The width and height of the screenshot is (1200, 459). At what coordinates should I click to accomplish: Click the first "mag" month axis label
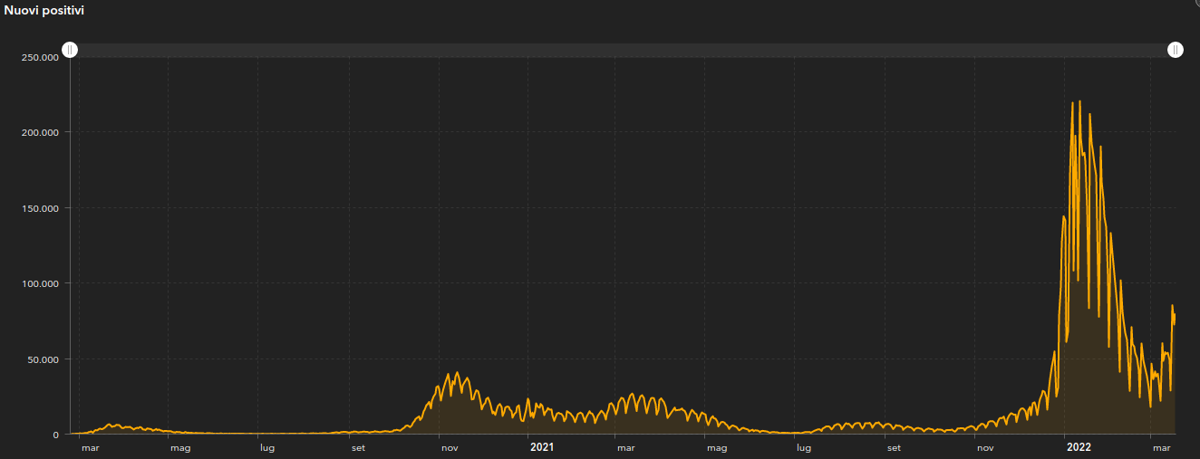pyautogui.click(x=180, y=447)
